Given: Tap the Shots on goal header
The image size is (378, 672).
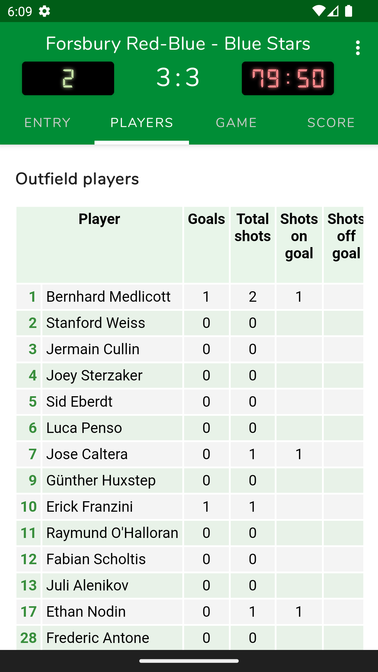Looking at the screenshot, I should point(299,236).
